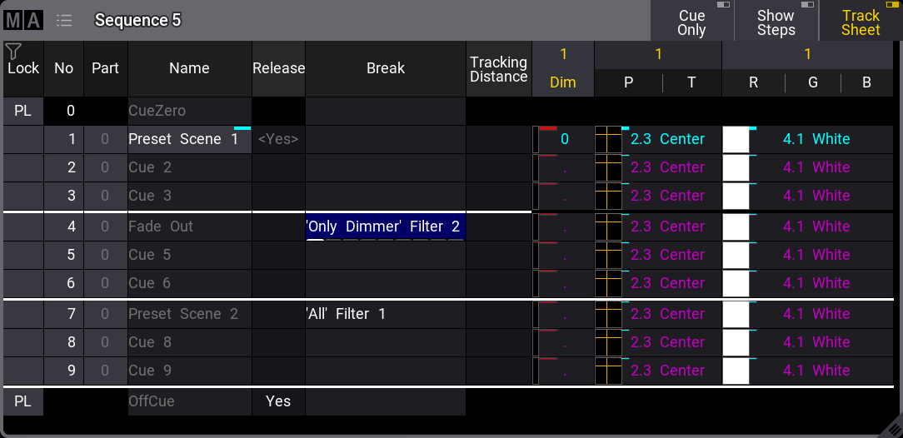
Task: Select the OffCue name cell
Action: 189,401
